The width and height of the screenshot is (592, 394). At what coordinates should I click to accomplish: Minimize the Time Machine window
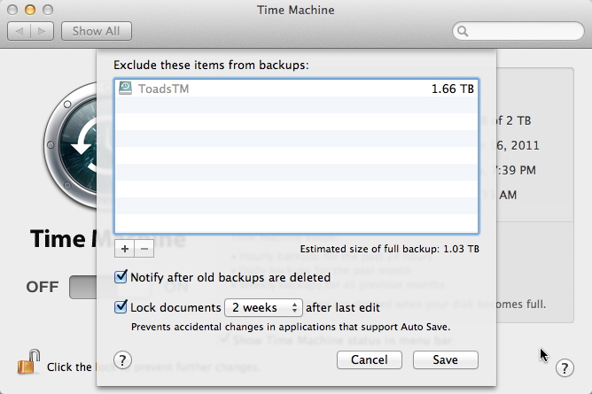coord(30,10)
